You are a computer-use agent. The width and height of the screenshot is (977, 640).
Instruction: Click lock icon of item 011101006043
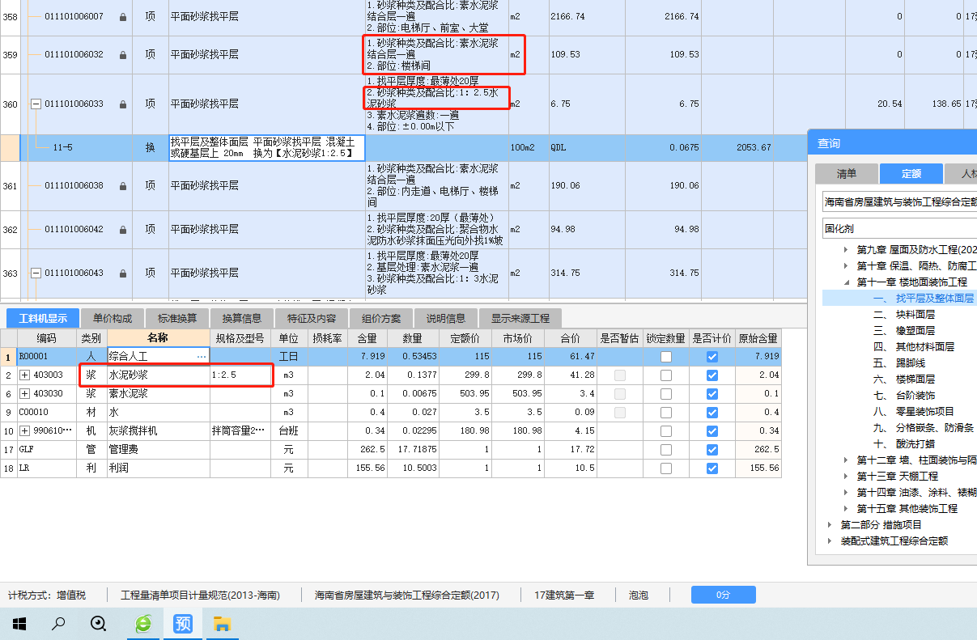(x=122, y=273)
